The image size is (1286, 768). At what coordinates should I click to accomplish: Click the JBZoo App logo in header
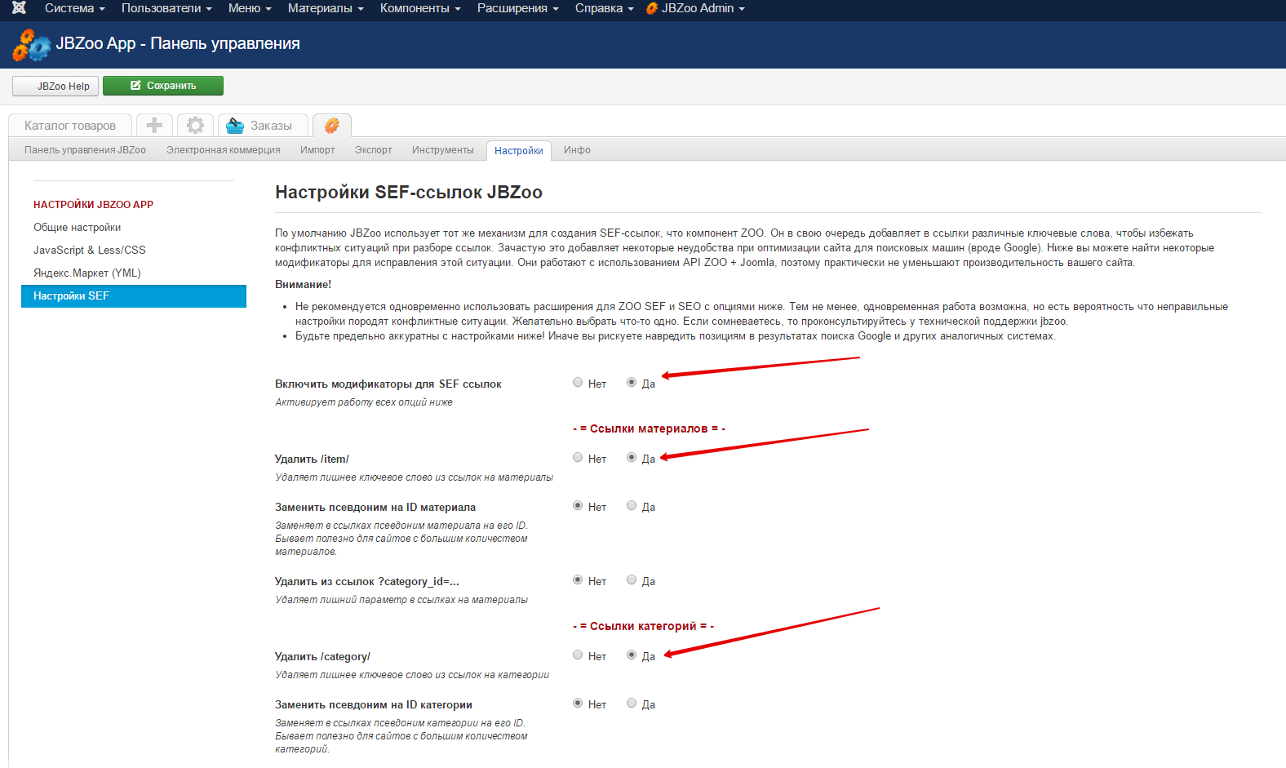tap(31, 45)
